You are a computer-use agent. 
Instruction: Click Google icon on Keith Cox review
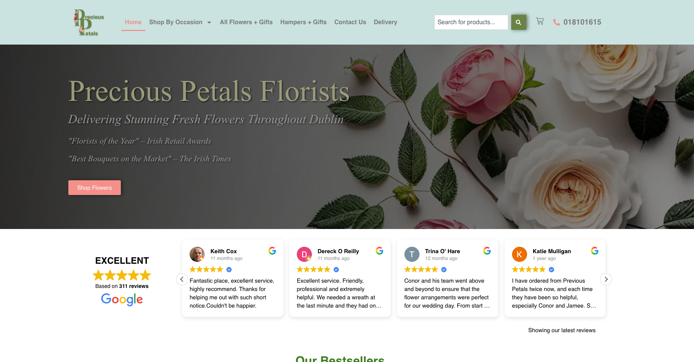[x=272, y=251]
